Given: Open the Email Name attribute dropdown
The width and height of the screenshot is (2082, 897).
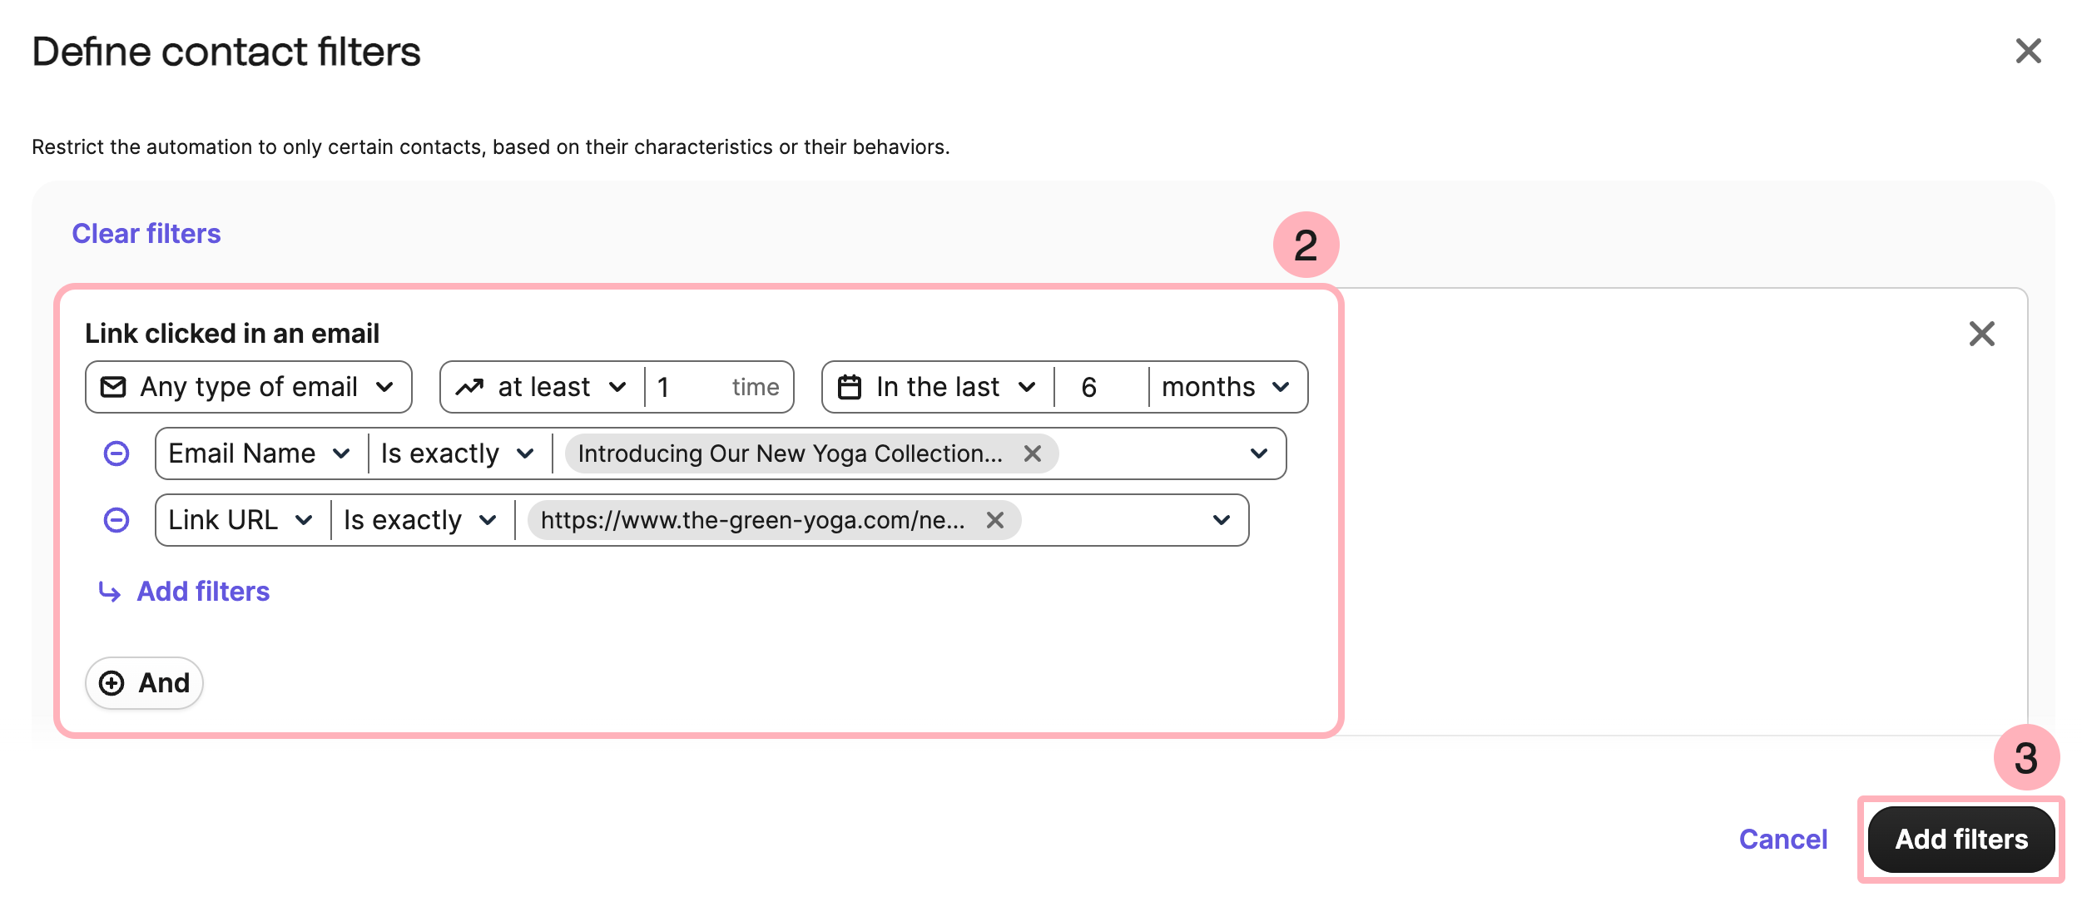Looking at the screenshot, I should pos(260,453).
